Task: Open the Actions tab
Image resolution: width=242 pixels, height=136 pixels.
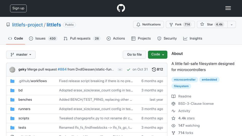Action: [x=116, y=38]
